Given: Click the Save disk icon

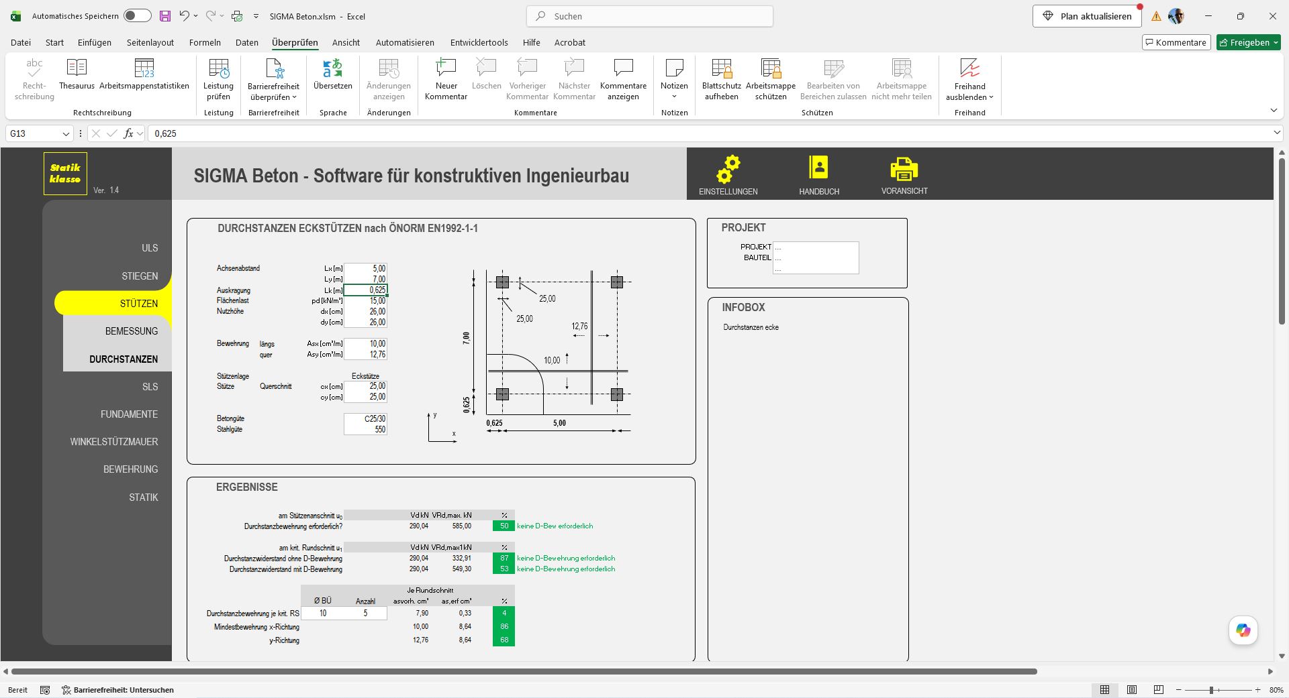Looking at the screenshot, I should pyautogui.click(x=164, y=16).
